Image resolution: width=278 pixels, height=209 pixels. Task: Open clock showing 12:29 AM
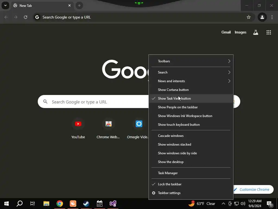tap(255, 204)
